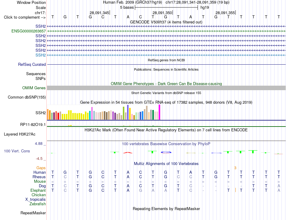
Task: Click the 100 Vert. Cons track label
Action: tap(17, 151)
